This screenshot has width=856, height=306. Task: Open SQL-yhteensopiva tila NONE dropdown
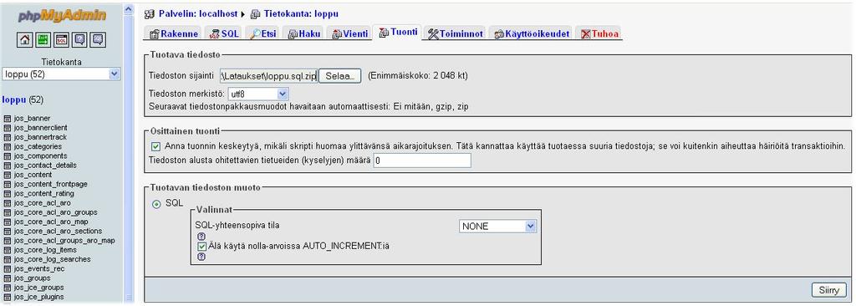pos(498,227)
